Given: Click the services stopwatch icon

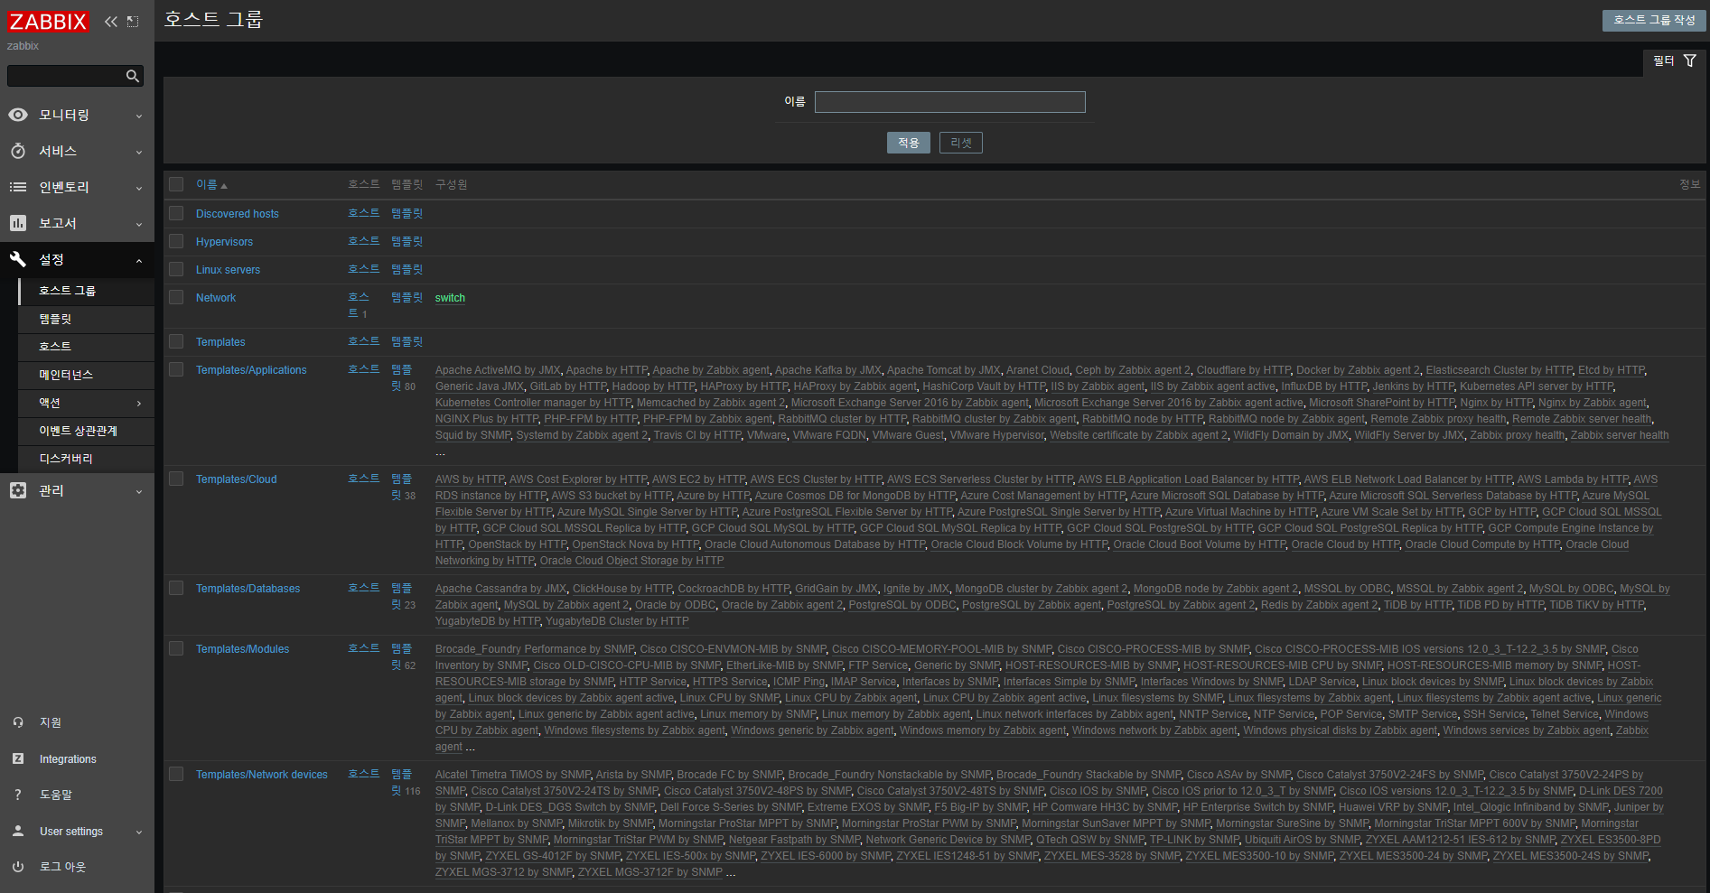Looking at the screenshot, I should pyautogui.click(x=18, y=151).
